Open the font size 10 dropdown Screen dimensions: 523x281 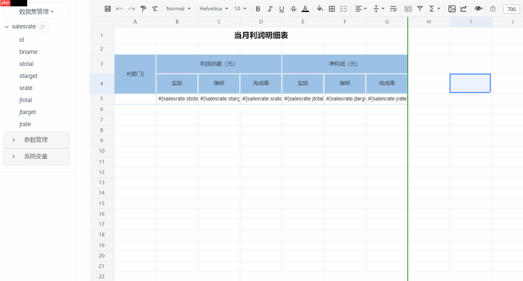pos(240,8)
